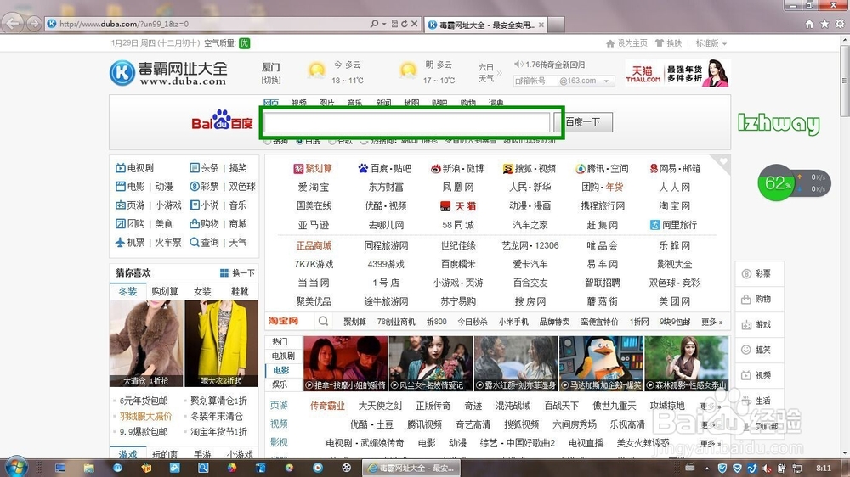The width and height of the screenshot is (850, 477).
Task: Open the 淘宝网 link in site grid
Action: 674,205
